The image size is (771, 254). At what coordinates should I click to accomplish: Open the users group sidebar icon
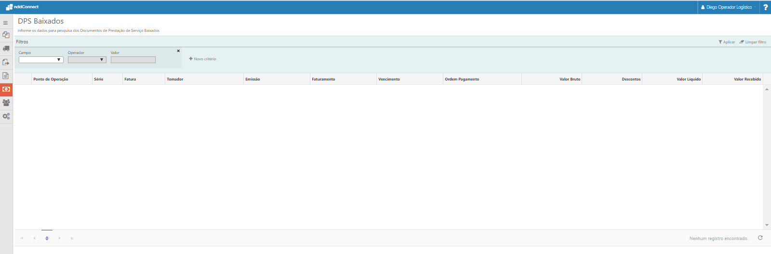[x=6, y=103]
